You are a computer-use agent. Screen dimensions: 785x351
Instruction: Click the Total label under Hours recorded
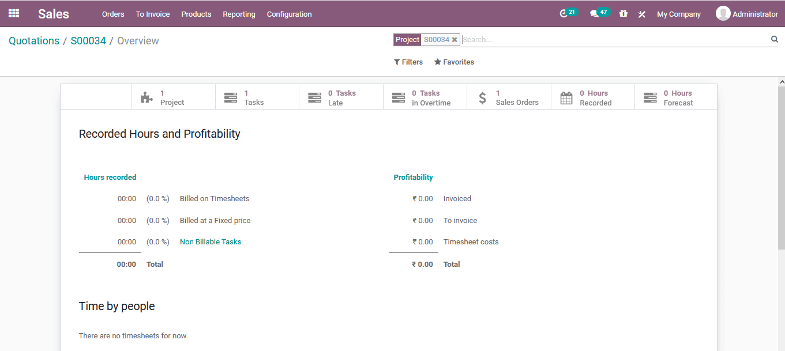[x=155, y=264]
